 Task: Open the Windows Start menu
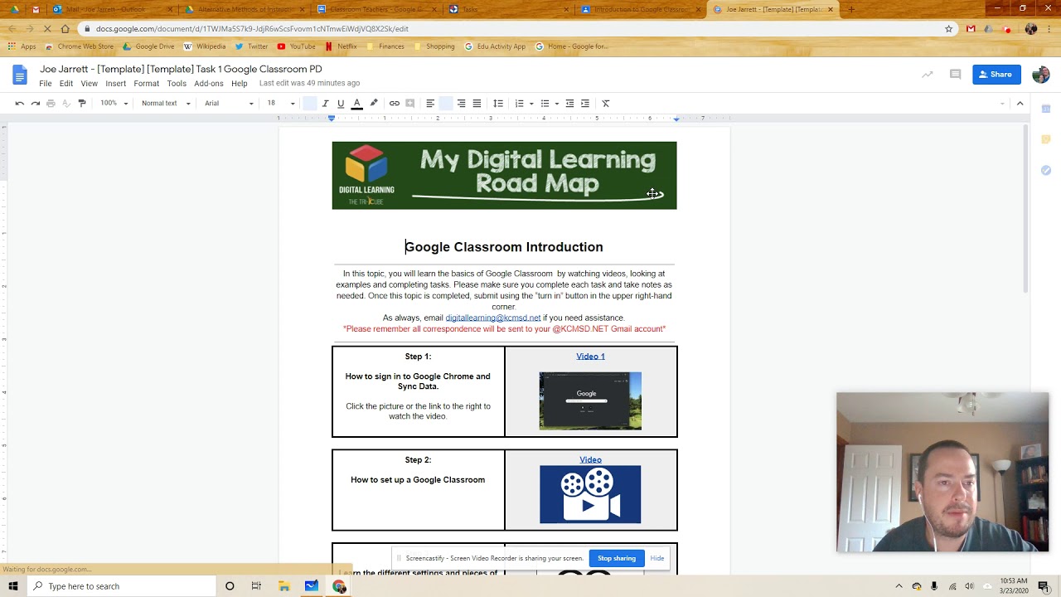point(13,586)
